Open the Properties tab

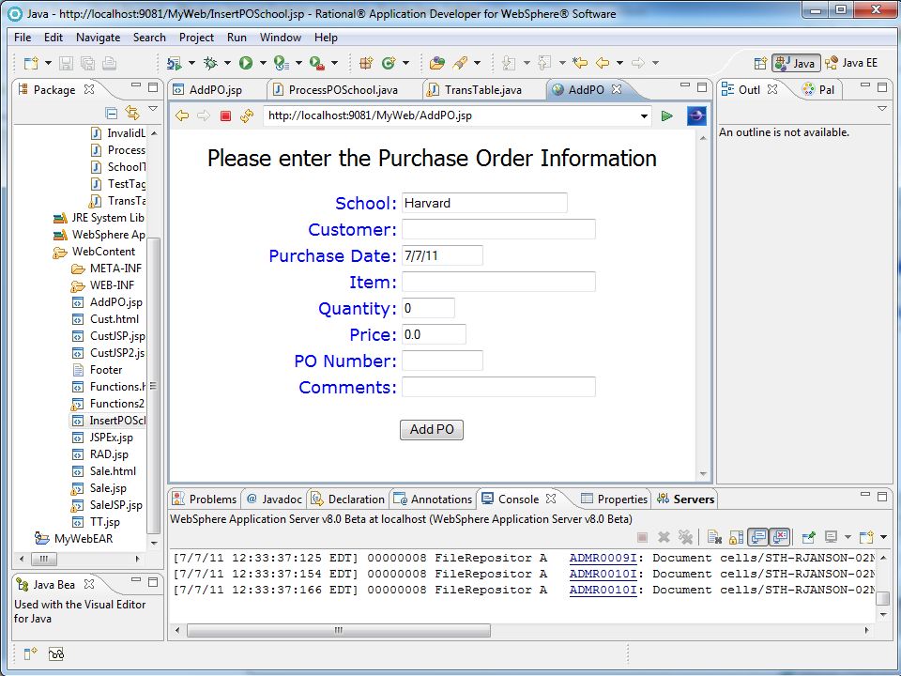(614, 499)
